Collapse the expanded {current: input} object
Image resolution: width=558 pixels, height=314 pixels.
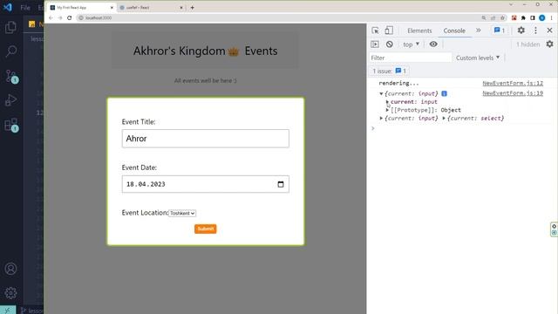[x=381, y=93]
